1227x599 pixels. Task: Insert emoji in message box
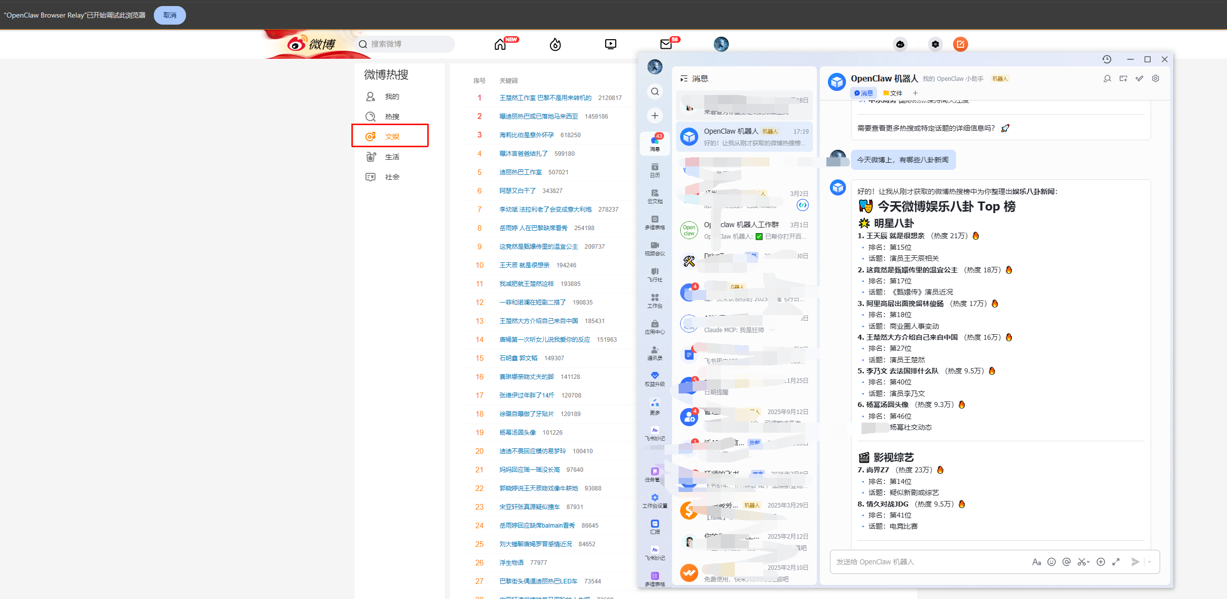coord(1051,562)
